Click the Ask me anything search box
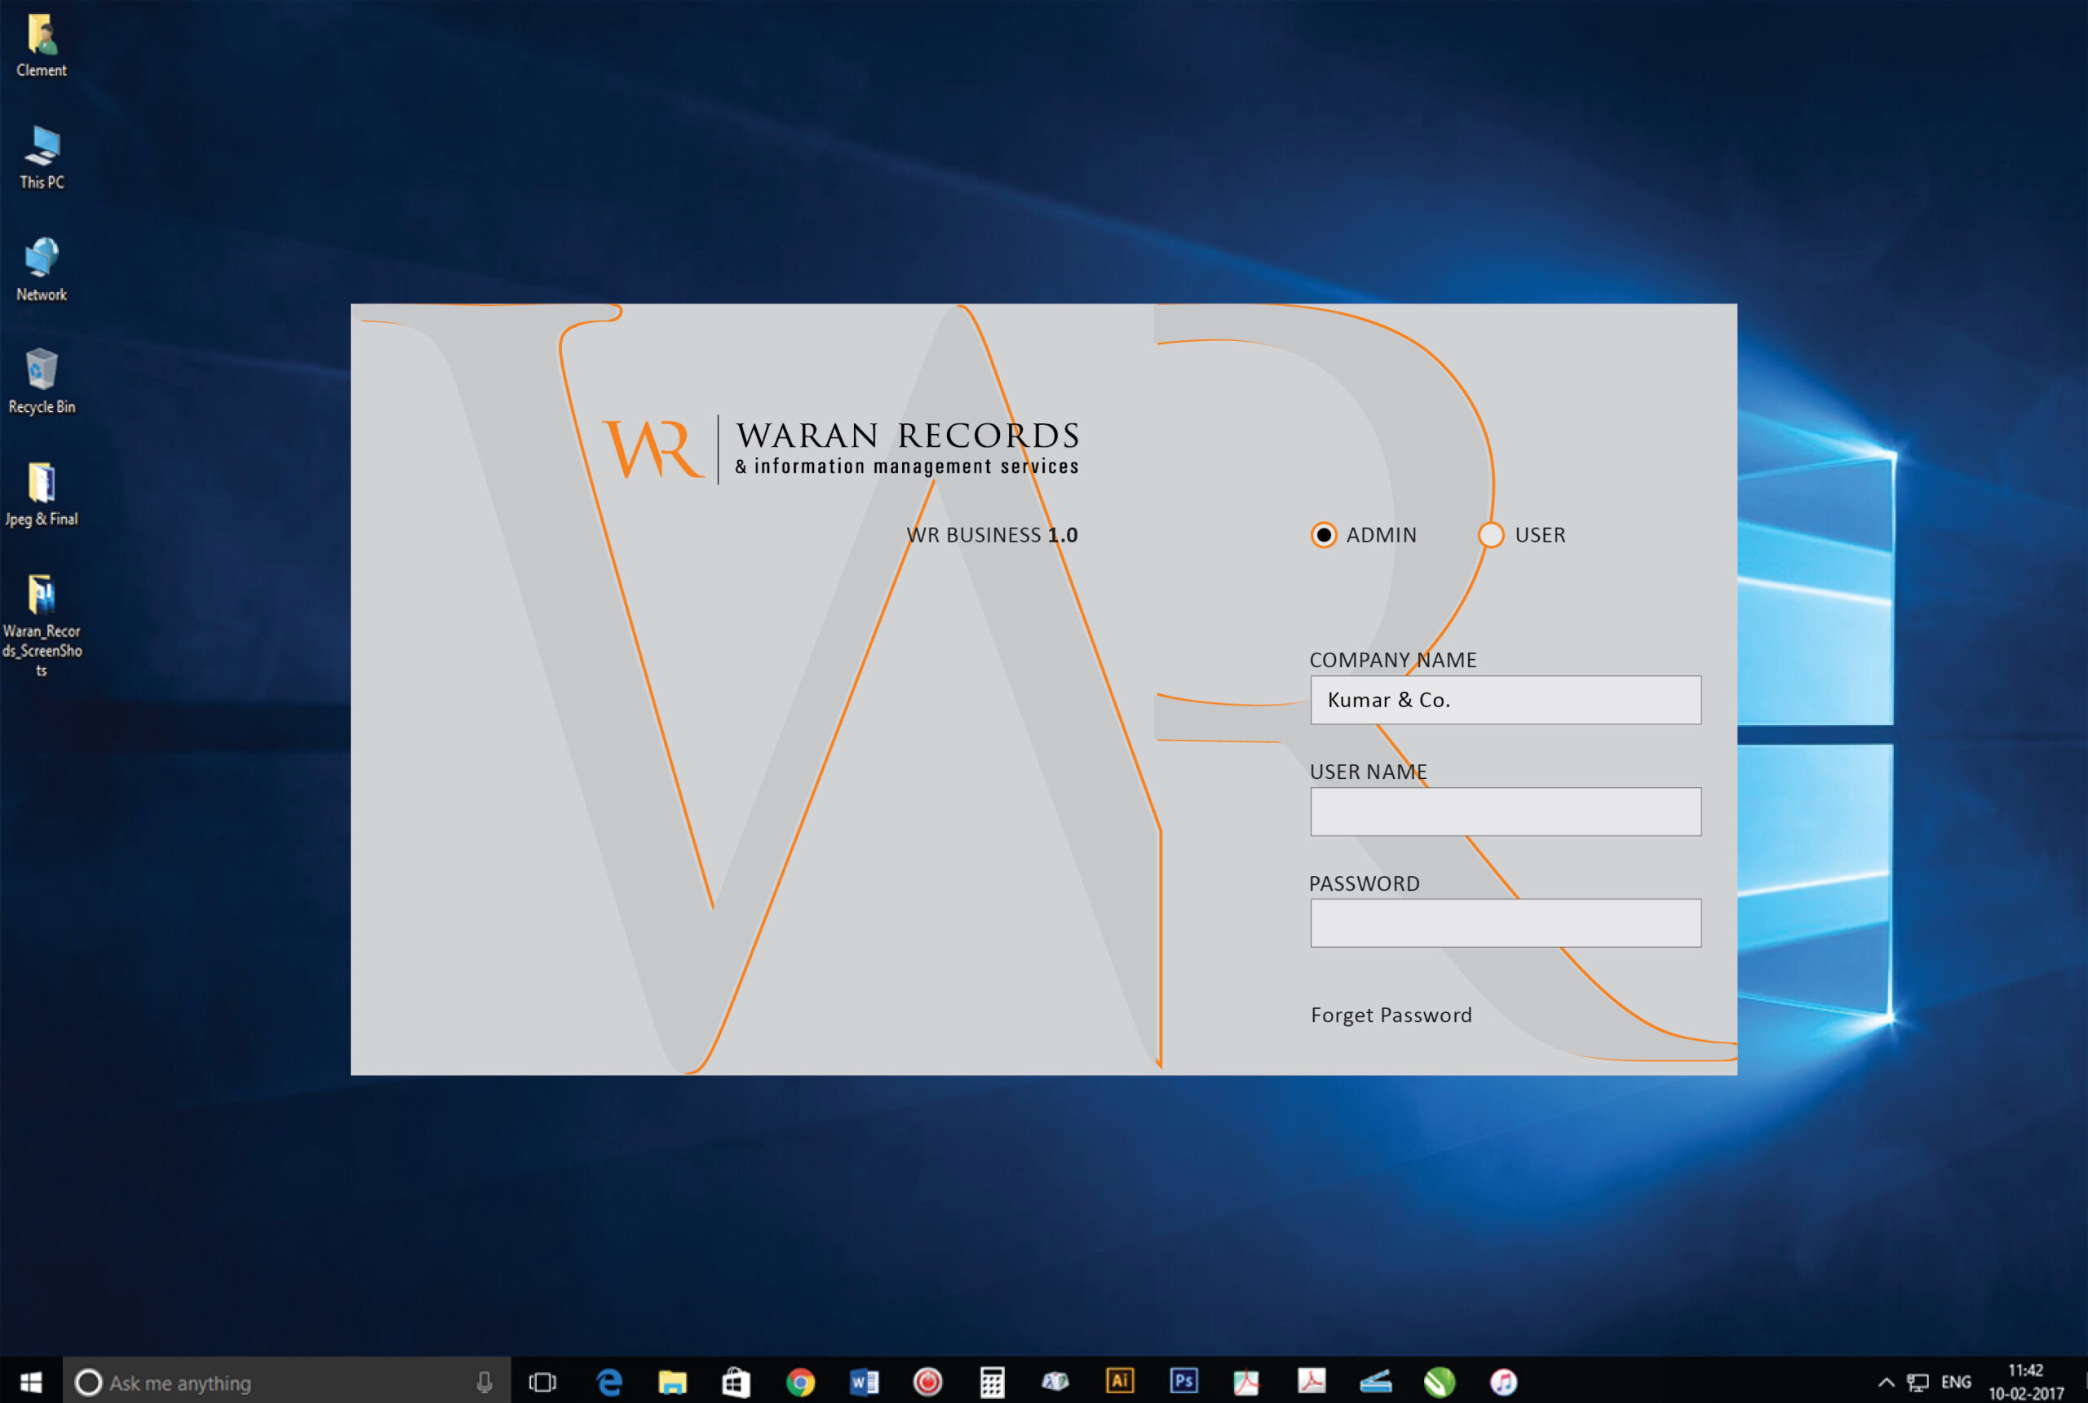 point(286,1382)
